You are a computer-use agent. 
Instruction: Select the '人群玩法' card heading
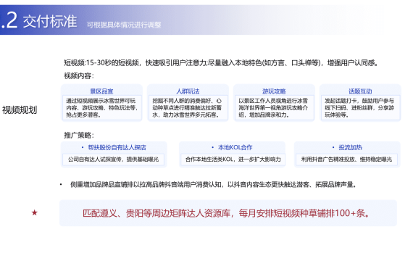point(188,91)
